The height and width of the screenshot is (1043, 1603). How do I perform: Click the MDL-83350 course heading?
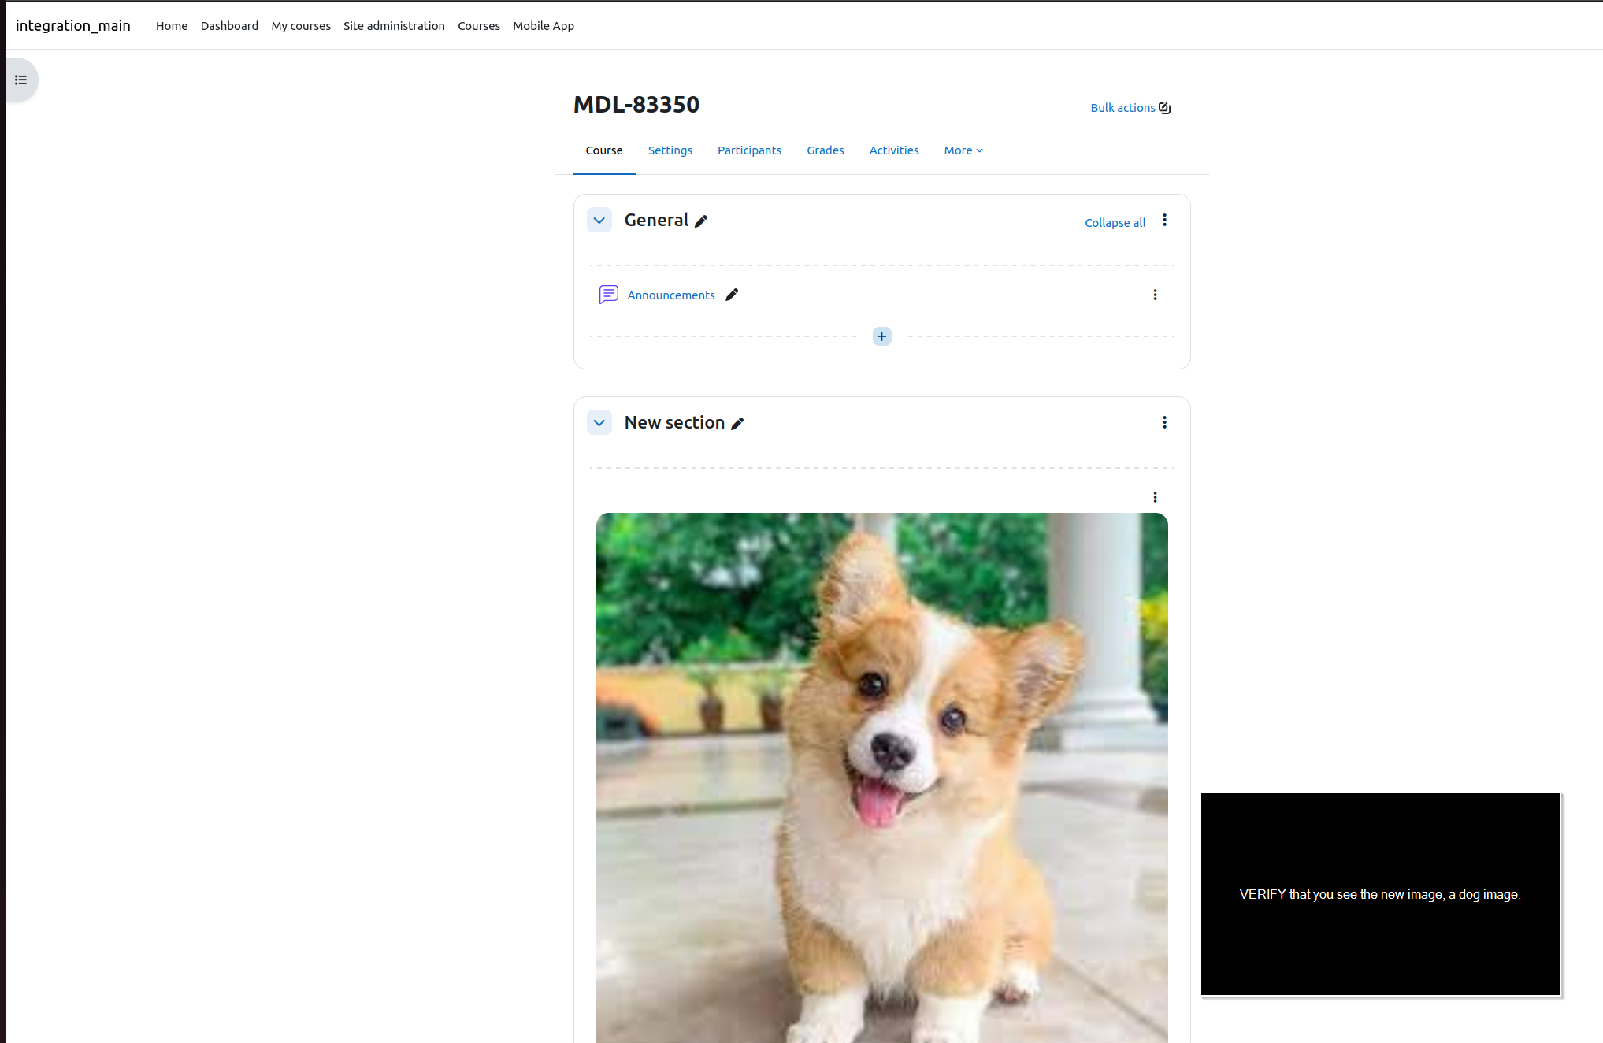tap(636, 105)
